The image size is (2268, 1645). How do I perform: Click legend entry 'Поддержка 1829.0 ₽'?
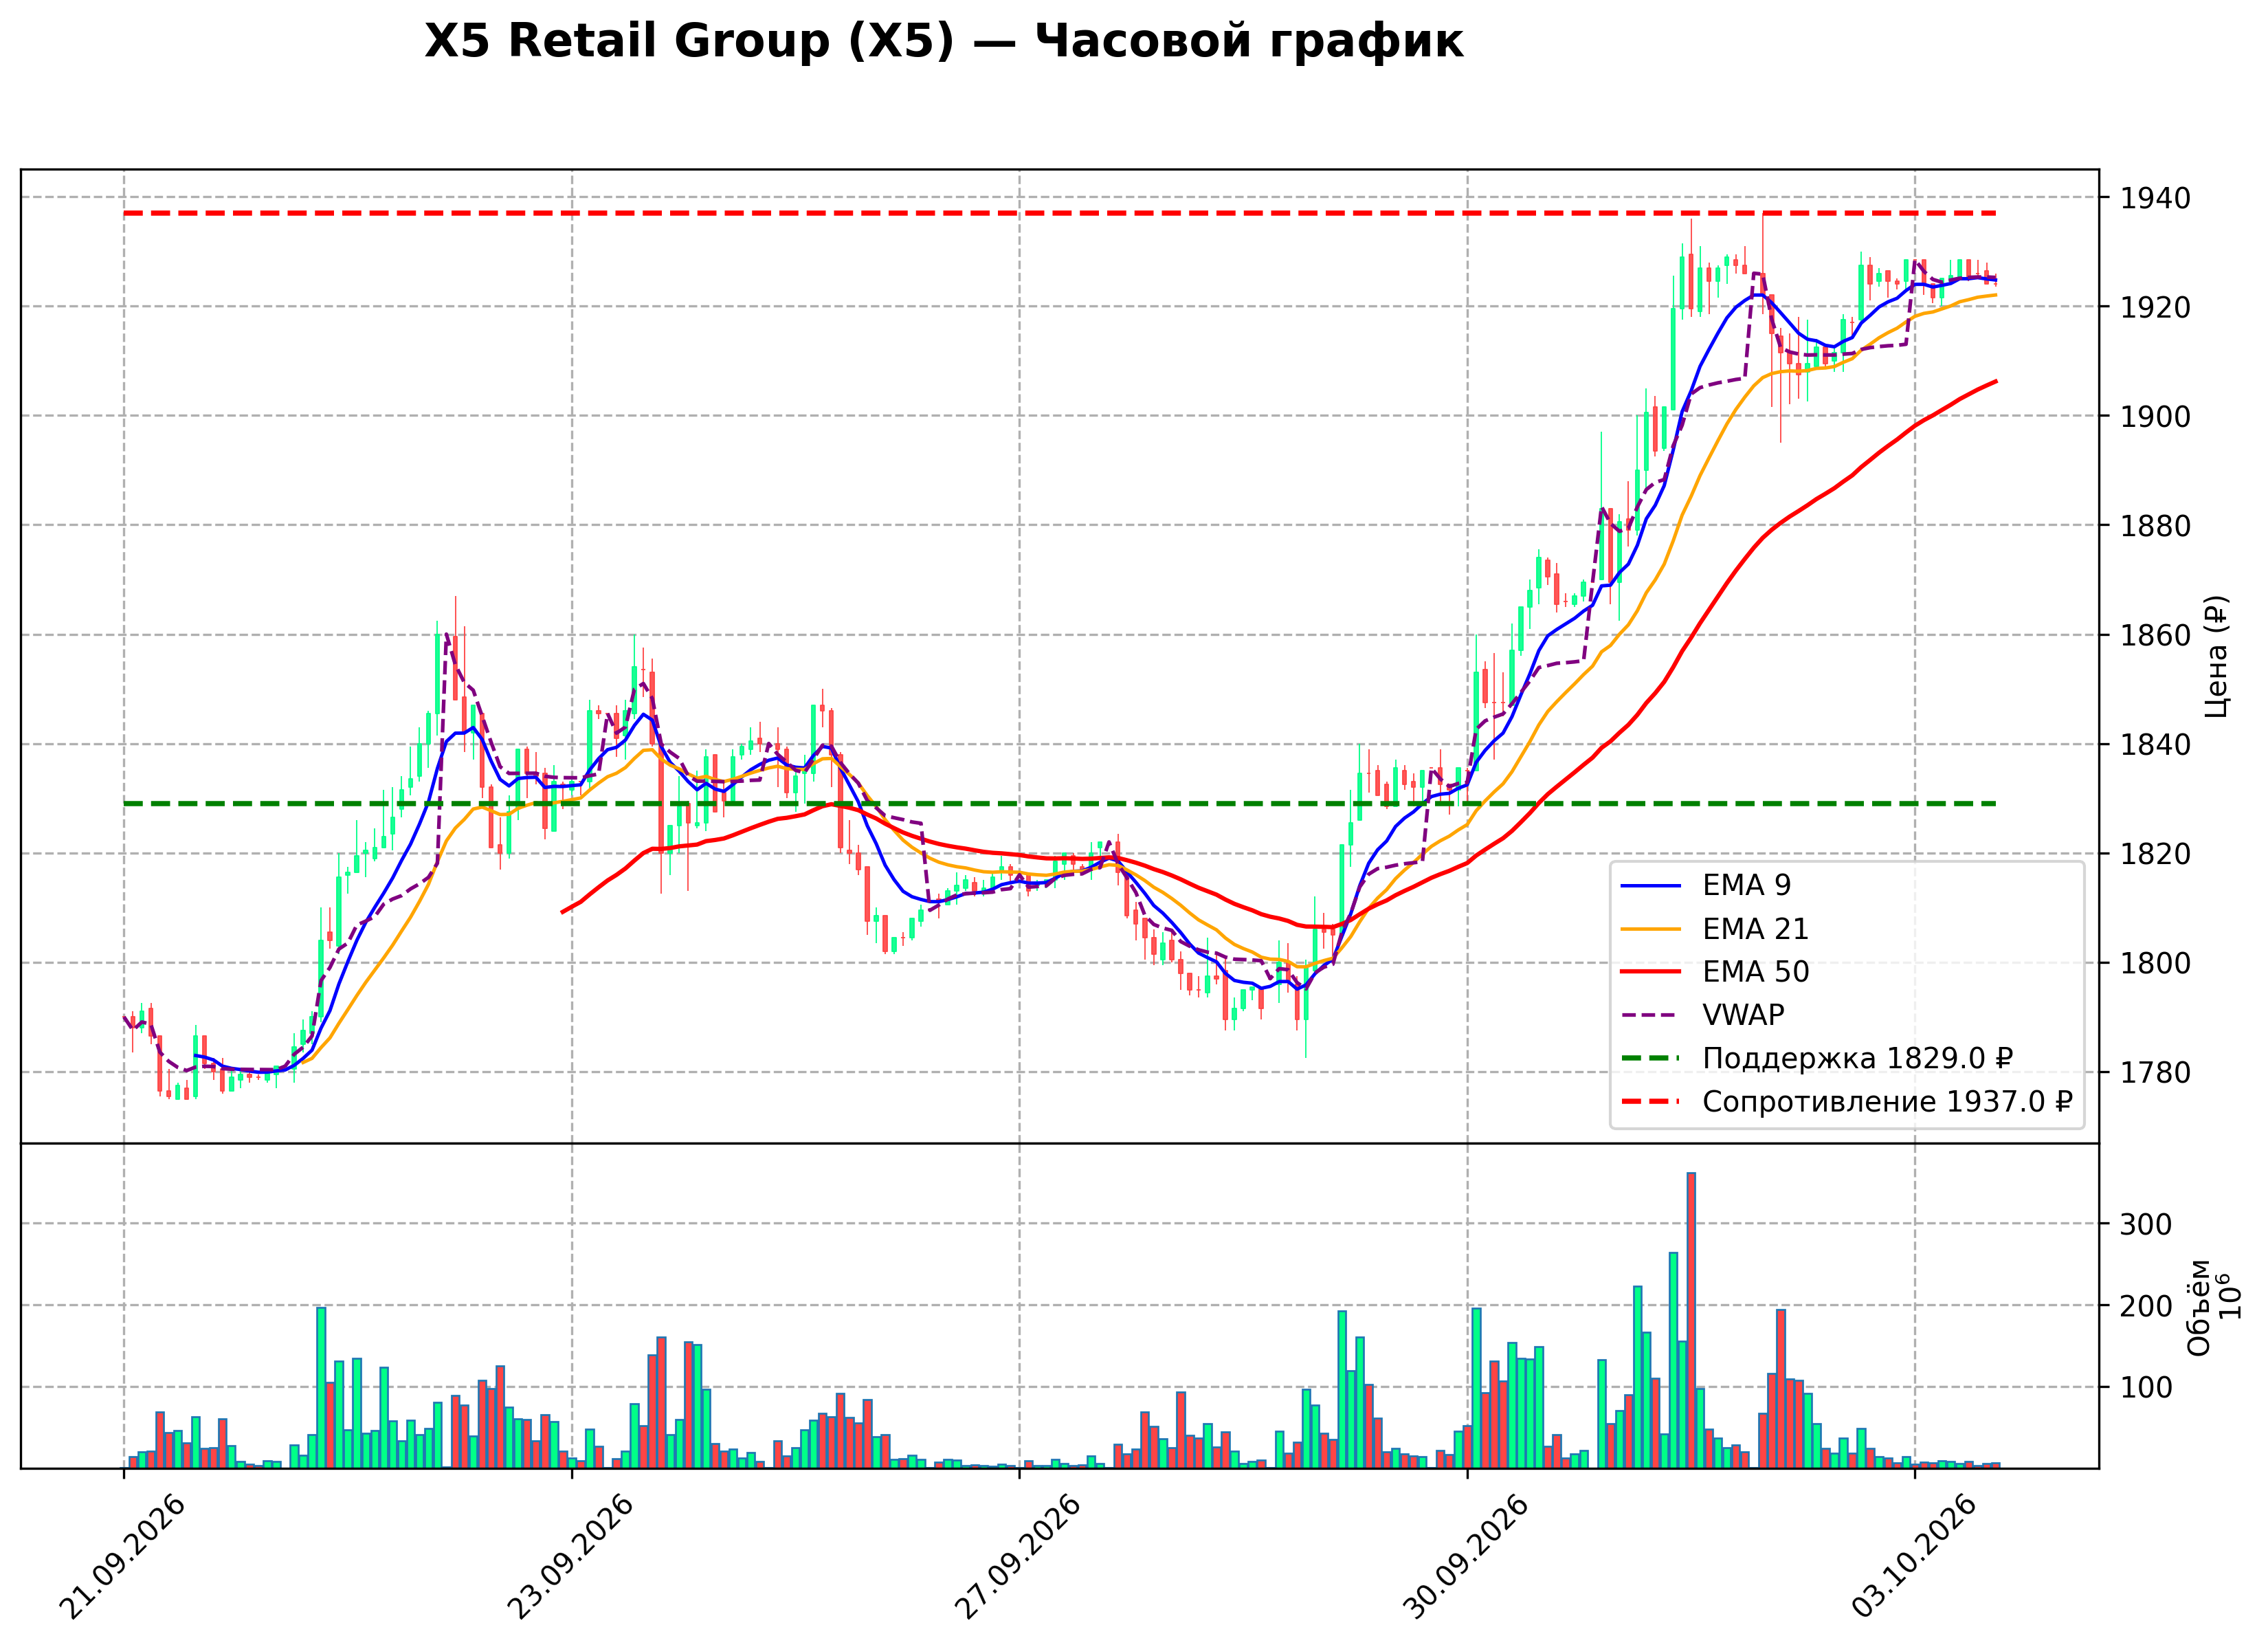1817,1058
